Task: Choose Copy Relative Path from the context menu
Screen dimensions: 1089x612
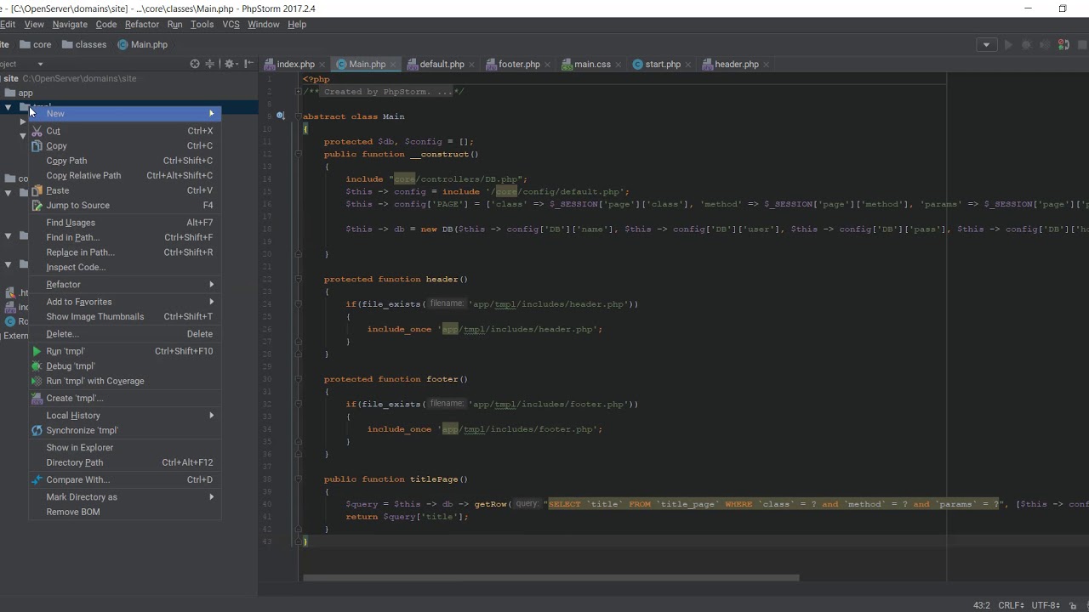Action: 125,176
